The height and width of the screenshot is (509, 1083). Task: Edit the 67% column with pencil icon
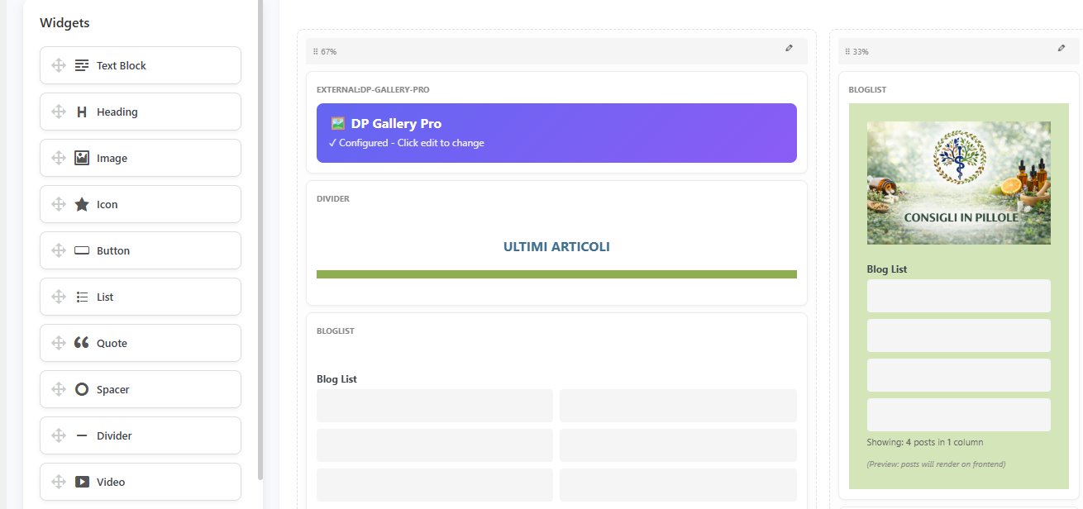pos(790,49)
